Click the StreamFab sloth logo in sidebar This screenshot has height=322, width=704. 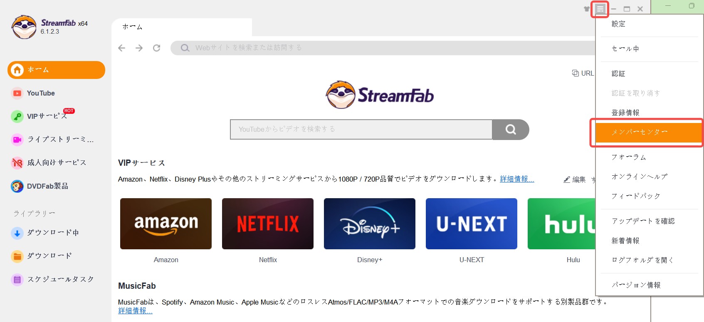click(x=24, y=27)
